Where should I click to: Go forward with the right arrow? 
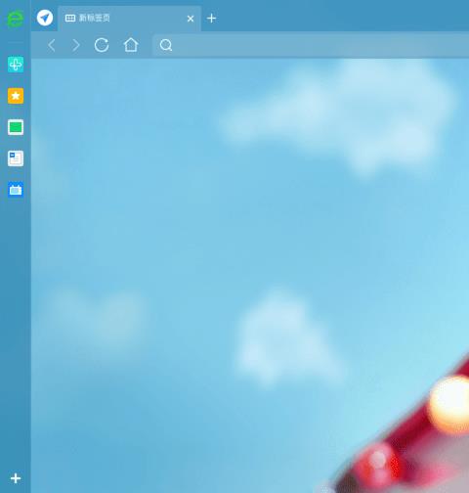click(x=76, y=45)
